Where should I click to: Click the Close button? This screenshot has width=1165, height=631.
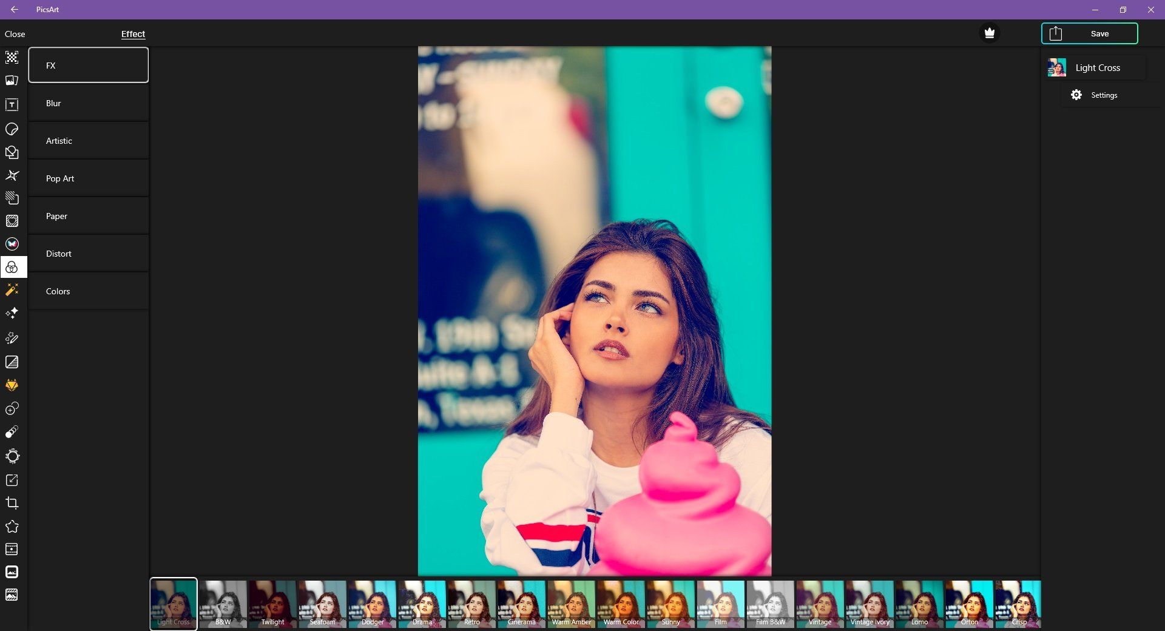15,34
